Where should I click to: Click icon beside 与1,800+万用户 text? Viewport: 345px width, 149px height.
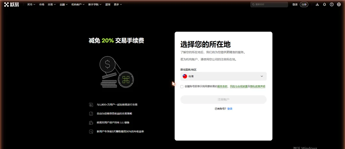click(91, 105)
